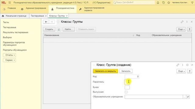This screenshot has height=109, width=195.
Task: Sort by the Наименование column header
Action: pyautogui.click(x=89, y=35)
